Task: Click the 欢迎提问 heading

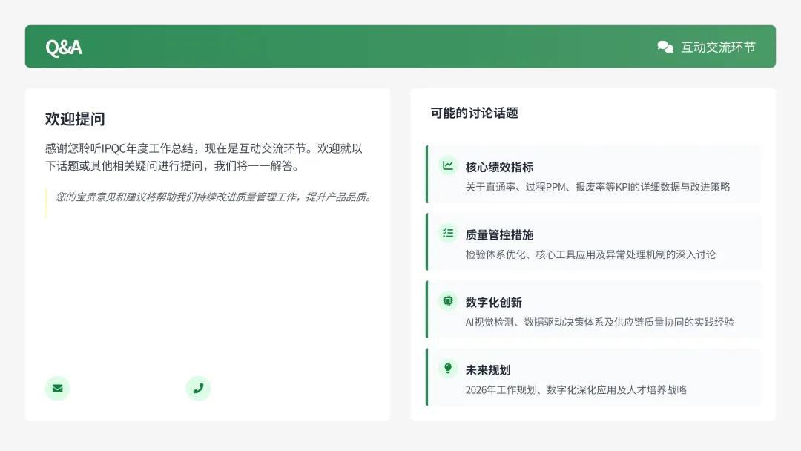Action: 75,119
